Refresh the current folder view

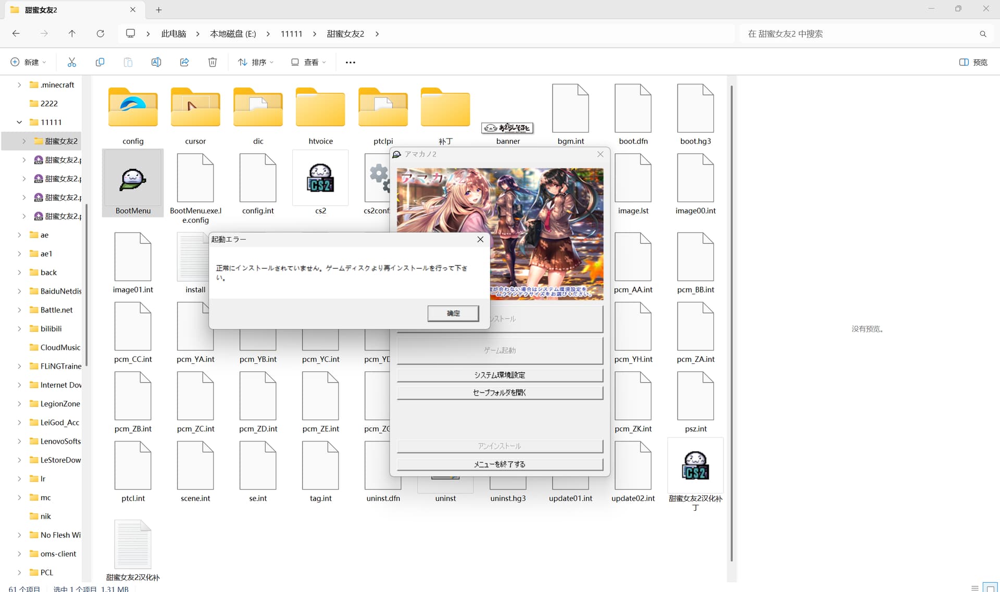click(x=100, y=33)
